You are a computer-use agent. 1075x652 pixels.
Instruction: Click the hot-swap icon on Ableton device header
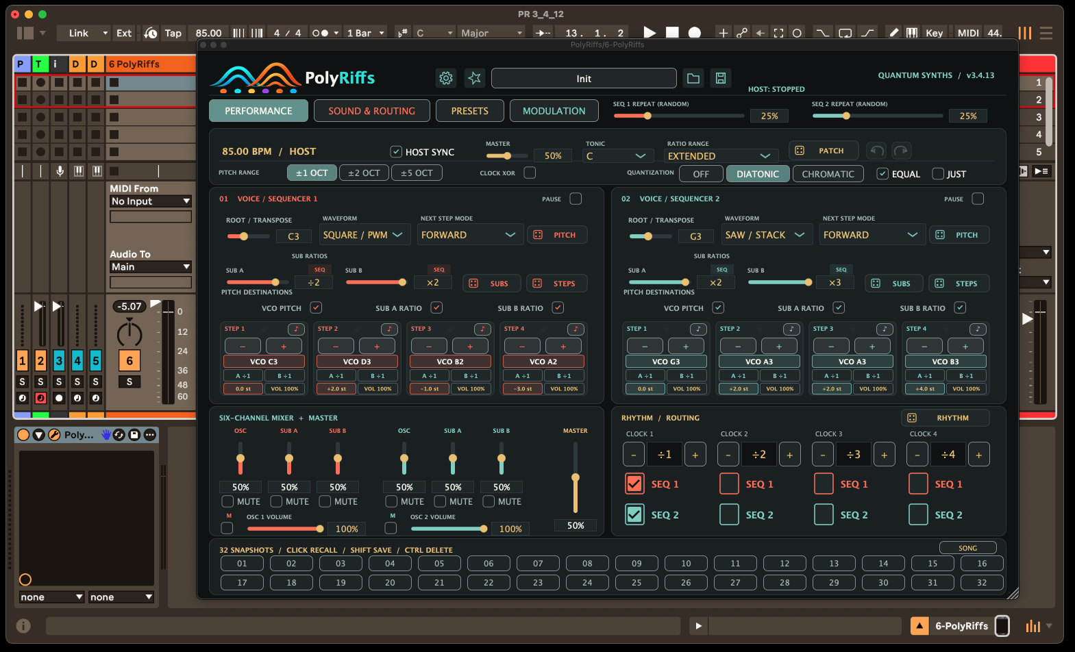coord(119,435)
